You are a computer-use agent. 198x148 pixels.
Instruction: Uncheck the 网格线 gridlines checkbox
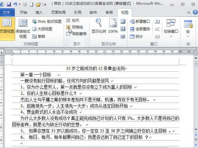click(x=68, y=27)
